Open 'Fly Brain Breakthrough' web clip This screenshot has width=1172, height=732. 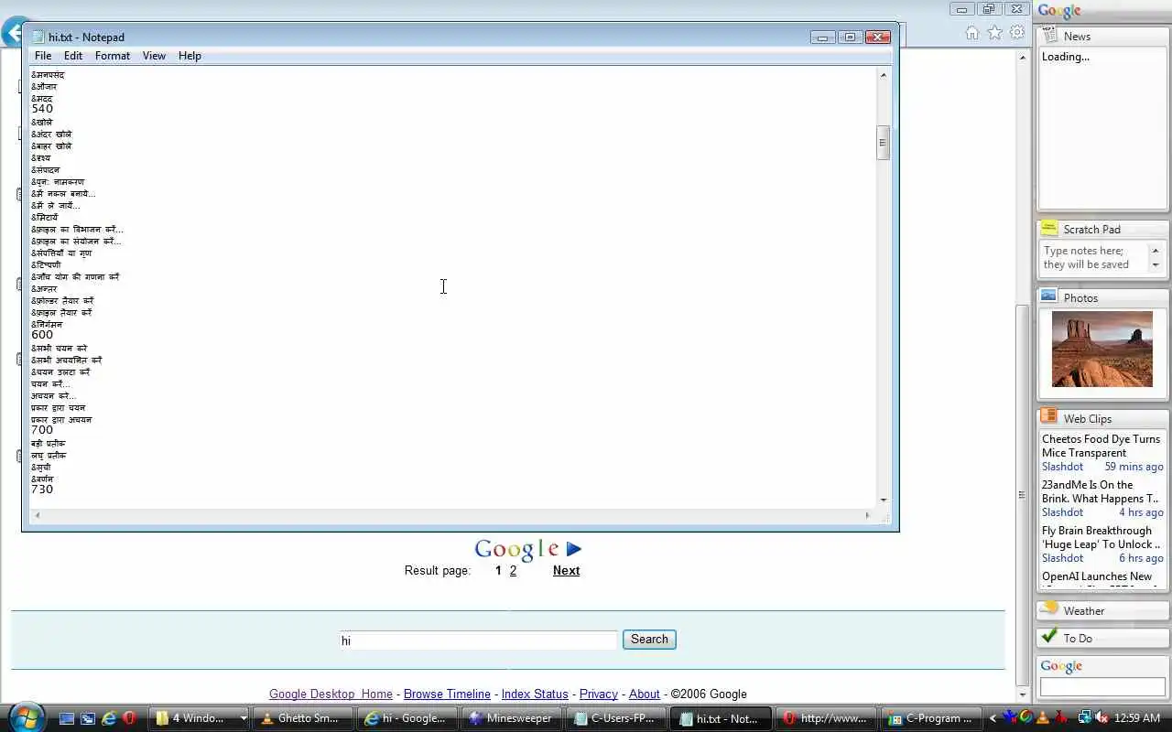point(1100,537)
